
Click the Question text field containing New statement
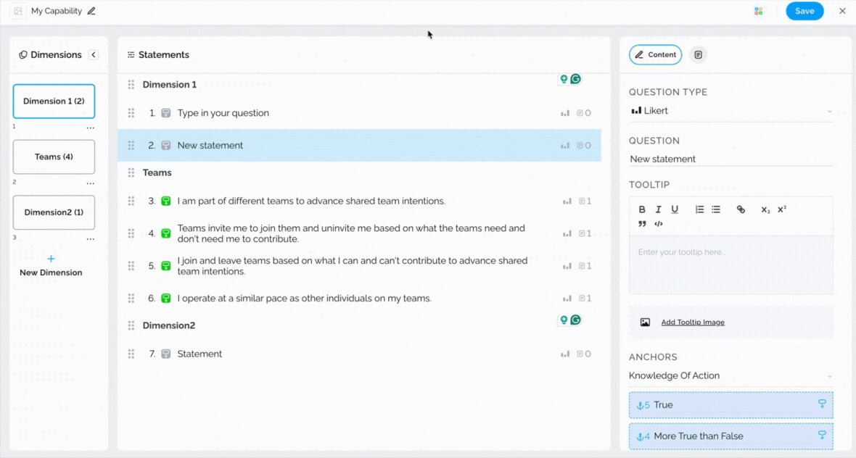pos(731,159)
